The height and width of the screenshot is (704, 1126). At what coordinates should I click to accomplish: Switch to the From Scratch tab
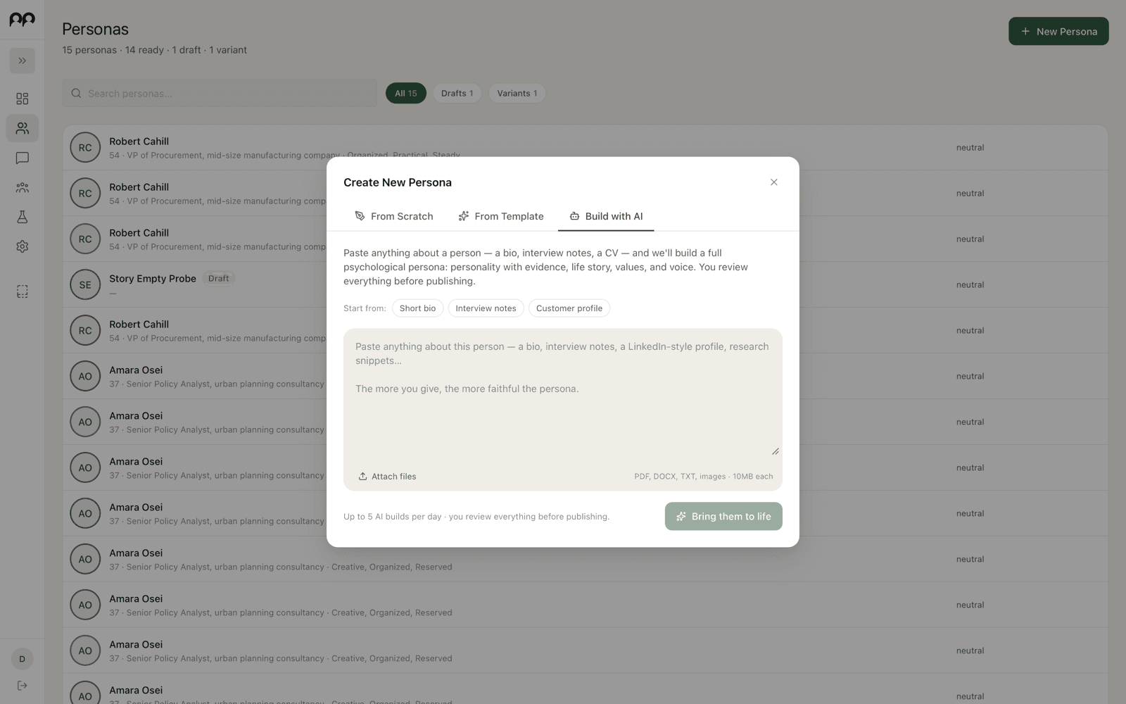(x=394, y=216)
